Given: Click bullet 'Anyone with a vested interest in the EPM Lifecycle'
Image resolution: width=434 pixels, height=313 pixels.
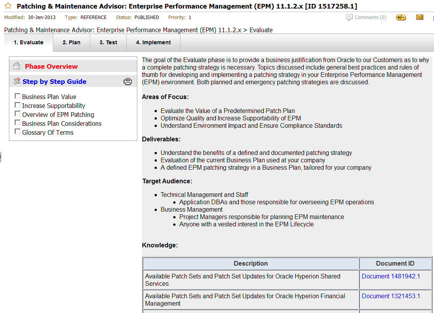Looking at the screenshot, I should click(x=246, y=224).
